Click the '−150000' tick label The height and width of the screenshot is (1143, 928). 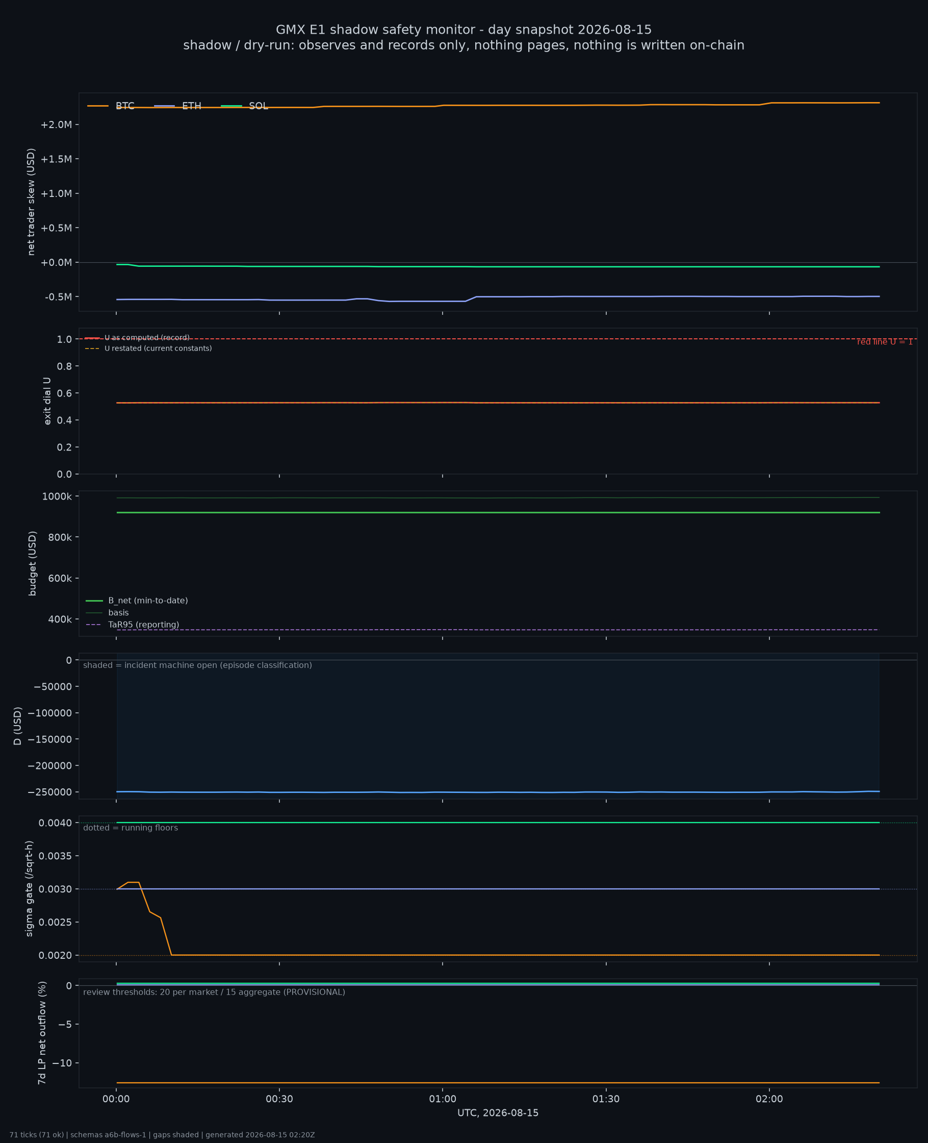(50, 739)
